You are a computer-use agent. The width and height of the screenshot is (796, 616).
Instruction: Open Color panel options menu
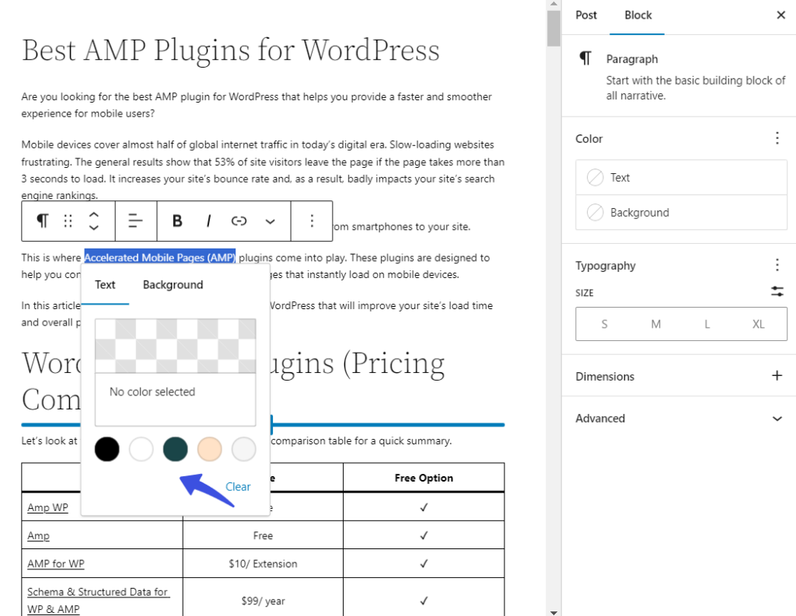pyautogui.click(x=777, y=138)
